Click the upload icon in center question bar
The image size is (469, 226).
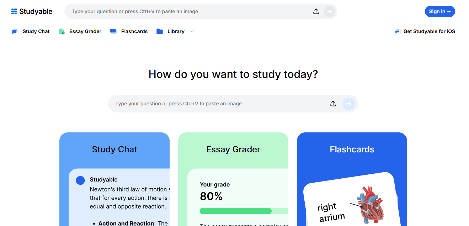point(333,104)
